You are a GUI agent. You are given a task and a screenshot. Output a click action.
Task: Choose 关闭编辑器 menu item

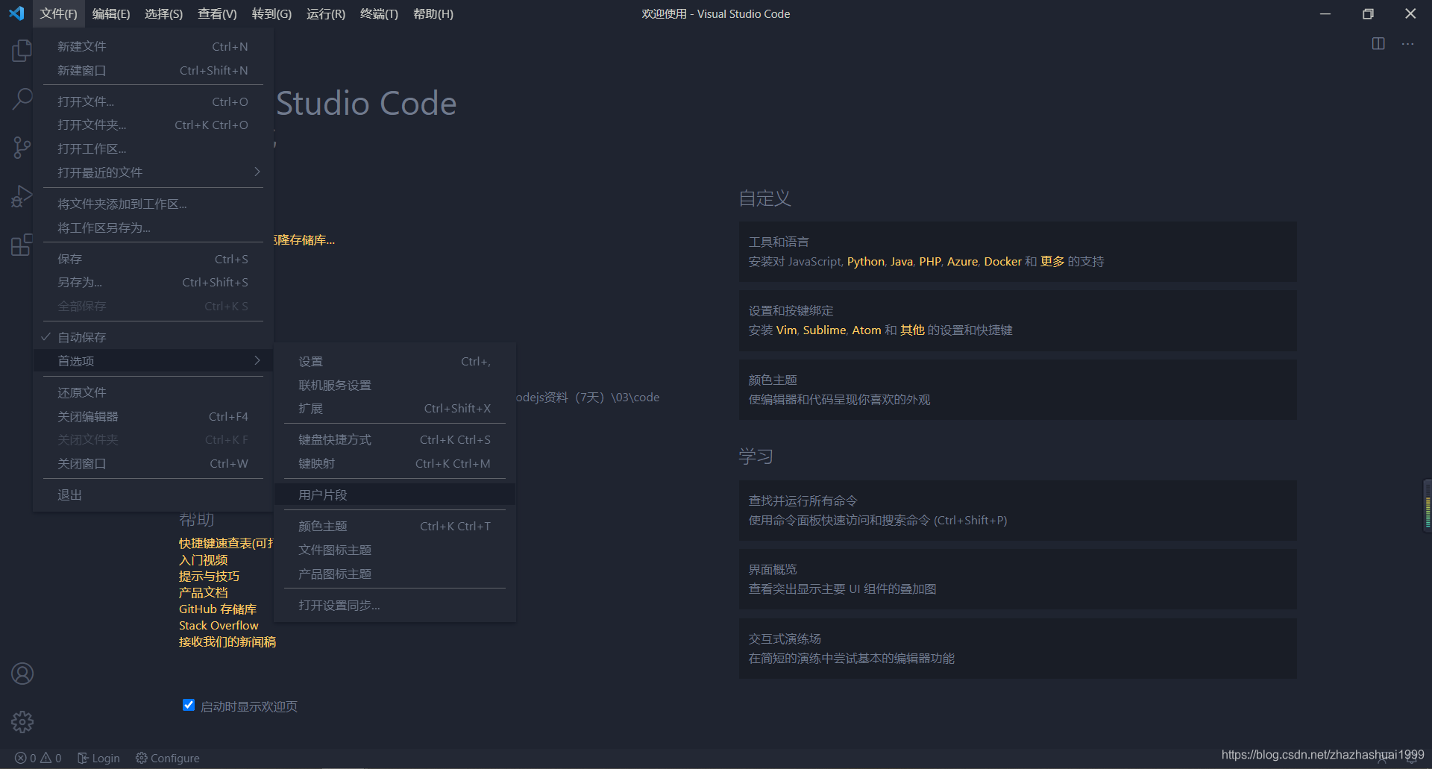click(x=153, y=416)
